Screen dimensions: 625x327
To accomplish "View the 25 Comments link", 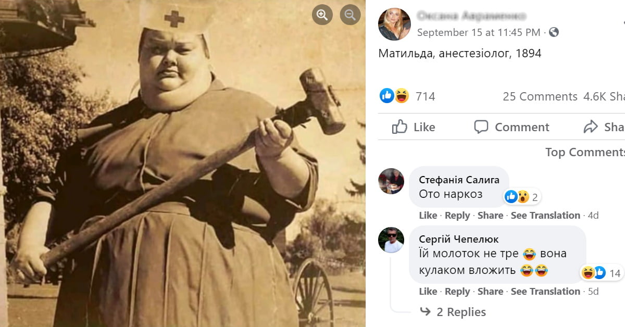I will click(x=540, y=96).
